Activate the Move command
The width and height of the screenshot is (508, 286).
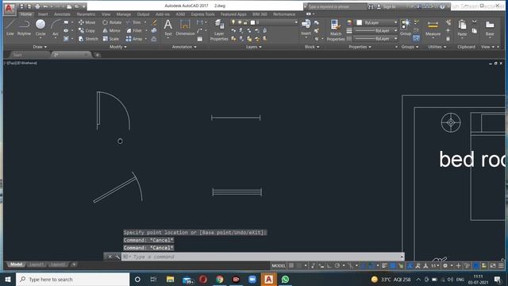(87, 22)
